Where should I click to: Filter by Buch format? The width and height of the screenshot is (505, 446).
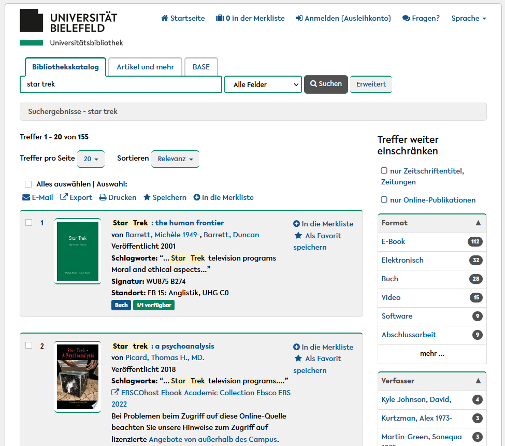[x=432, y=279]
